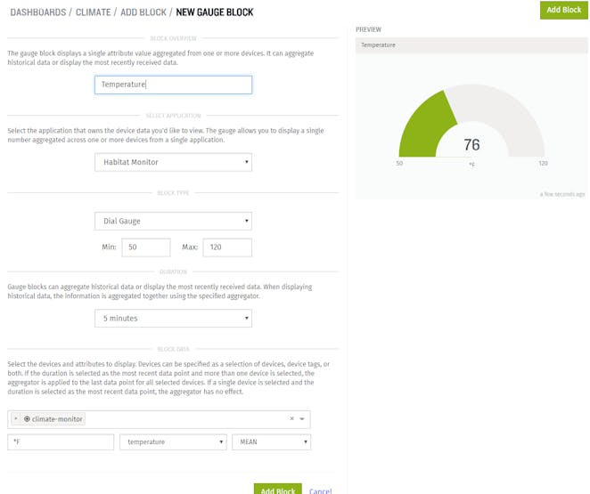Cancel the new gauge block

(320, 490)
